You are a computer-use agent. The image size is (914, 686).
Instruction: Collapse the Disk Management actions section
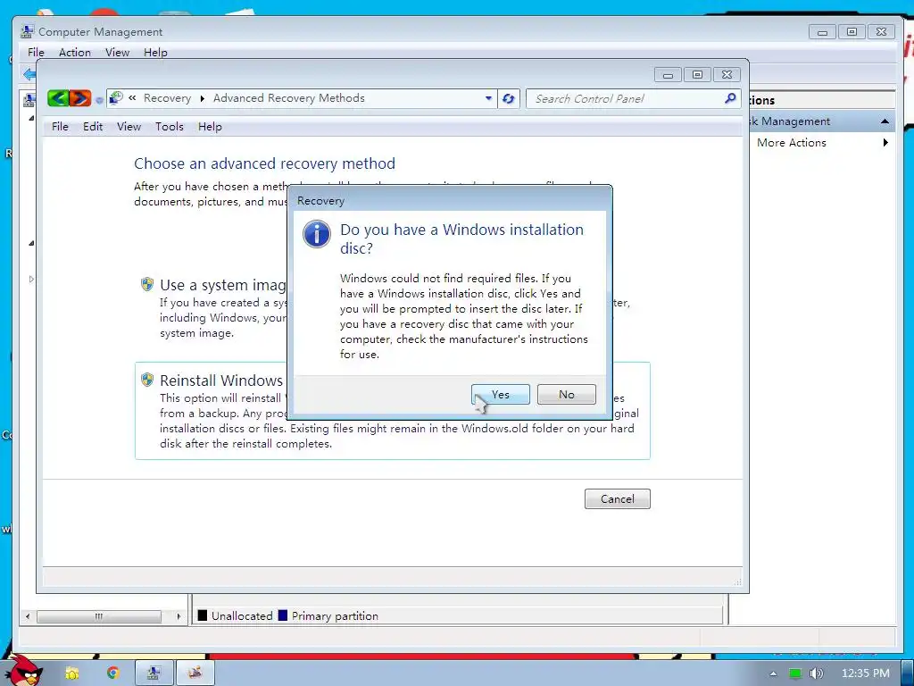pyautogui.click(x=885, y=121)
